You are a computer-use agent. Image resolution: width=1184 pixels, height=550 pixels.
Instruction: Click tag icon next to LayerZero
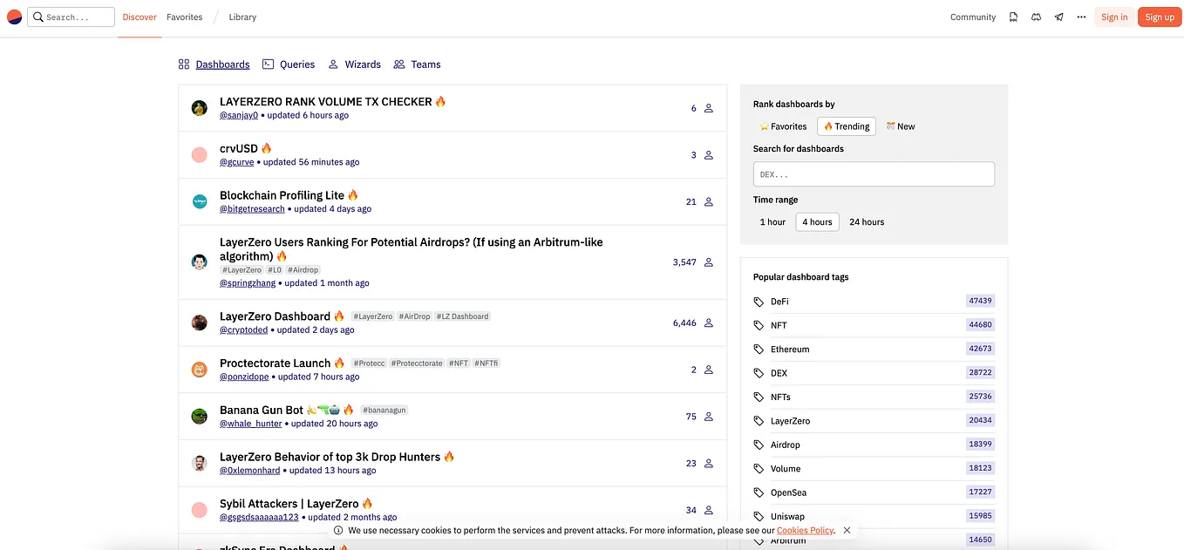(759, 421)
